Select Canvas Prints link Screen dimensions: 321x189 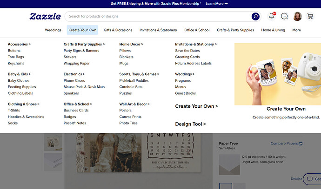[x=130, y=117]
